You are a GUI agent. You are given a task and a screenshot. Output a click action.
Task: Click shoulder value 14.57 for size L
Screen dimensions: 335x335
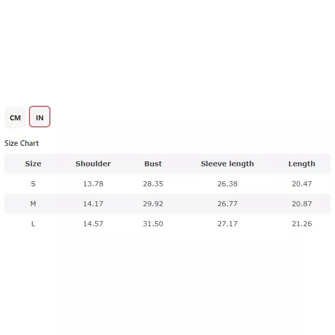pos(93,224)
